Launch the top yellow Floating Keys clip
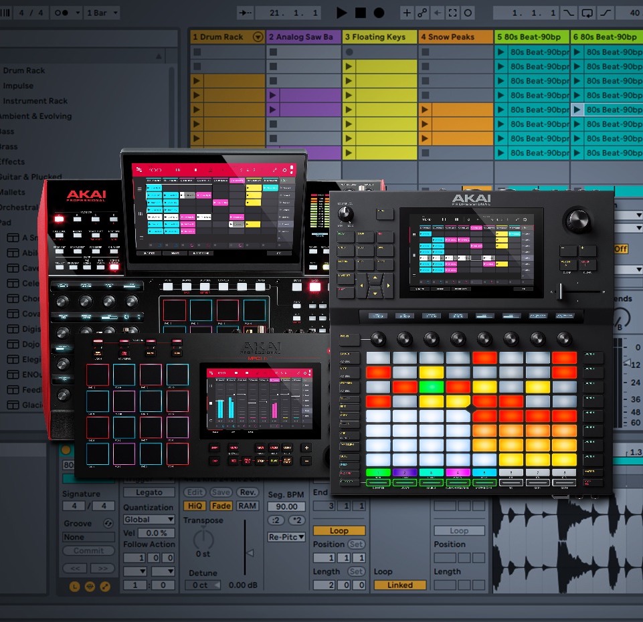This screenshot has width=643, height=622. coord(349,66)
